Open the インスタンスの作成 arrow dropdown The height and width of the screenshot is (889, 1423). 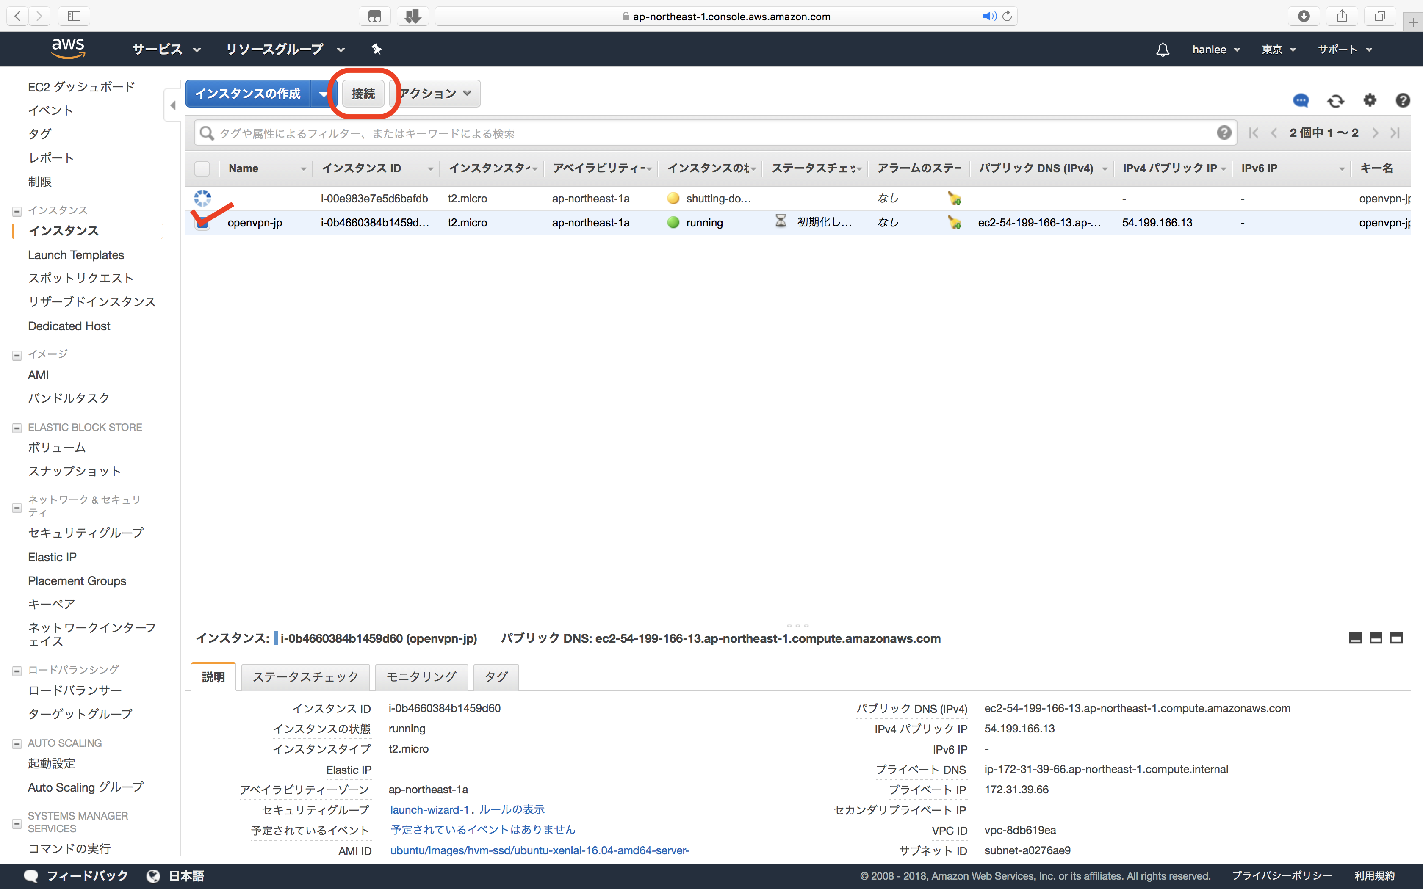pos(324,94)
